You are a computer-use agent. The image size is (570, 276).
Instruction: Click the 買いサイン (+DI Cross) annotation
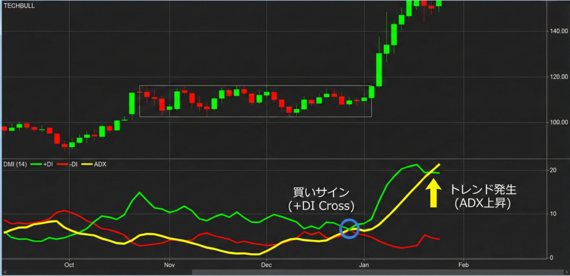tap(321, 199)
